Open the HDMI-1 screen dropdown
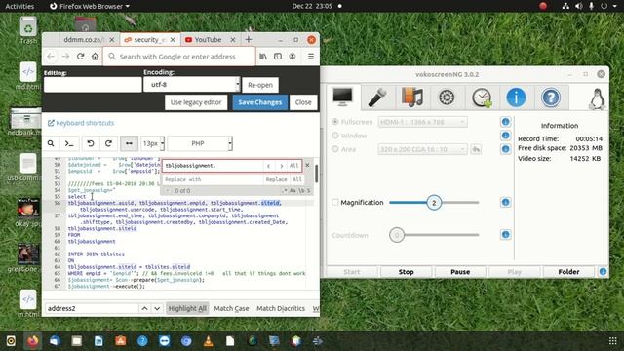Image resolution: width=624 pixels, height=351 pixels. [422, 122]
